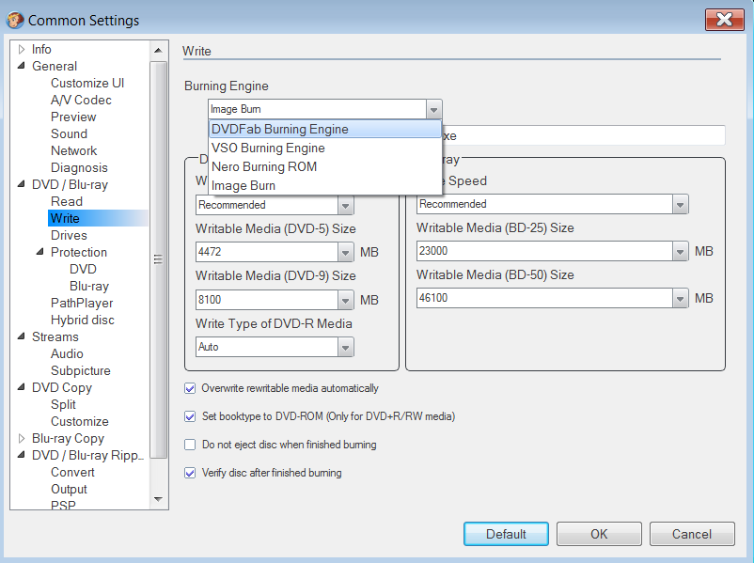754x563 pixels.
Task: Click the BD-50 size 46100 field
Action: pyautogui.click(x=545, y=299)
